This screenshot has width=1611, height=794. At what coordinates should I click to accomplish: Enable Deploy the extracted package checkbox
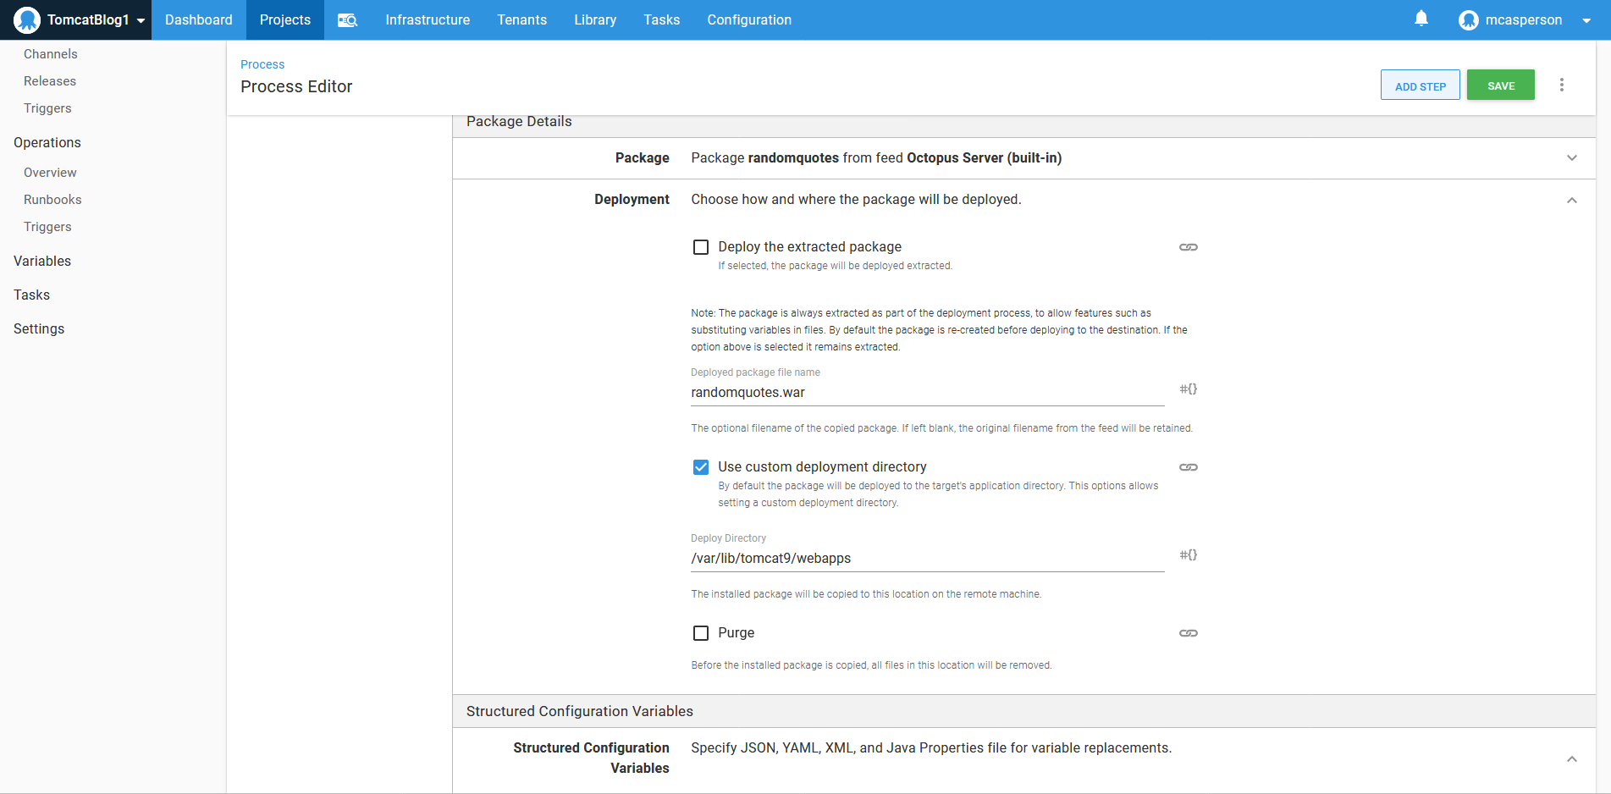pyautogui.click(x=701, y=247)
